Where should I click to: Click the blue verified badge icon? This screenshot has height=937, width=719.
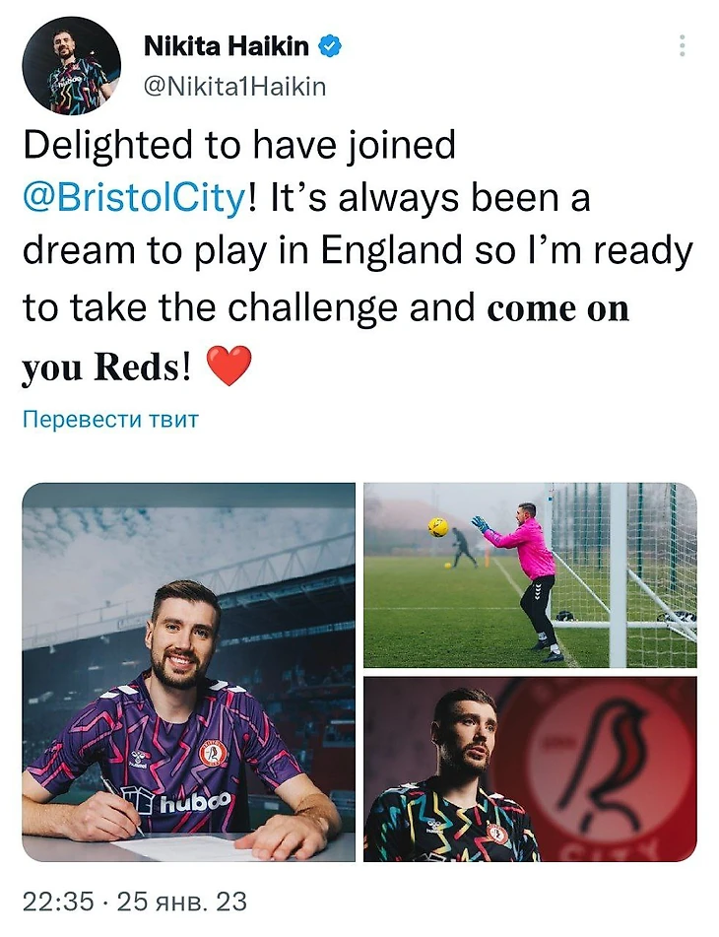tap(330, 46)
